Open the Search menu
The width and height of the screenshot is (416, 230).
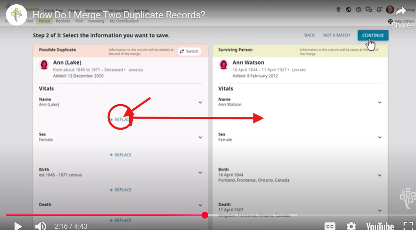pyautogui.click(x=74, y=11)
